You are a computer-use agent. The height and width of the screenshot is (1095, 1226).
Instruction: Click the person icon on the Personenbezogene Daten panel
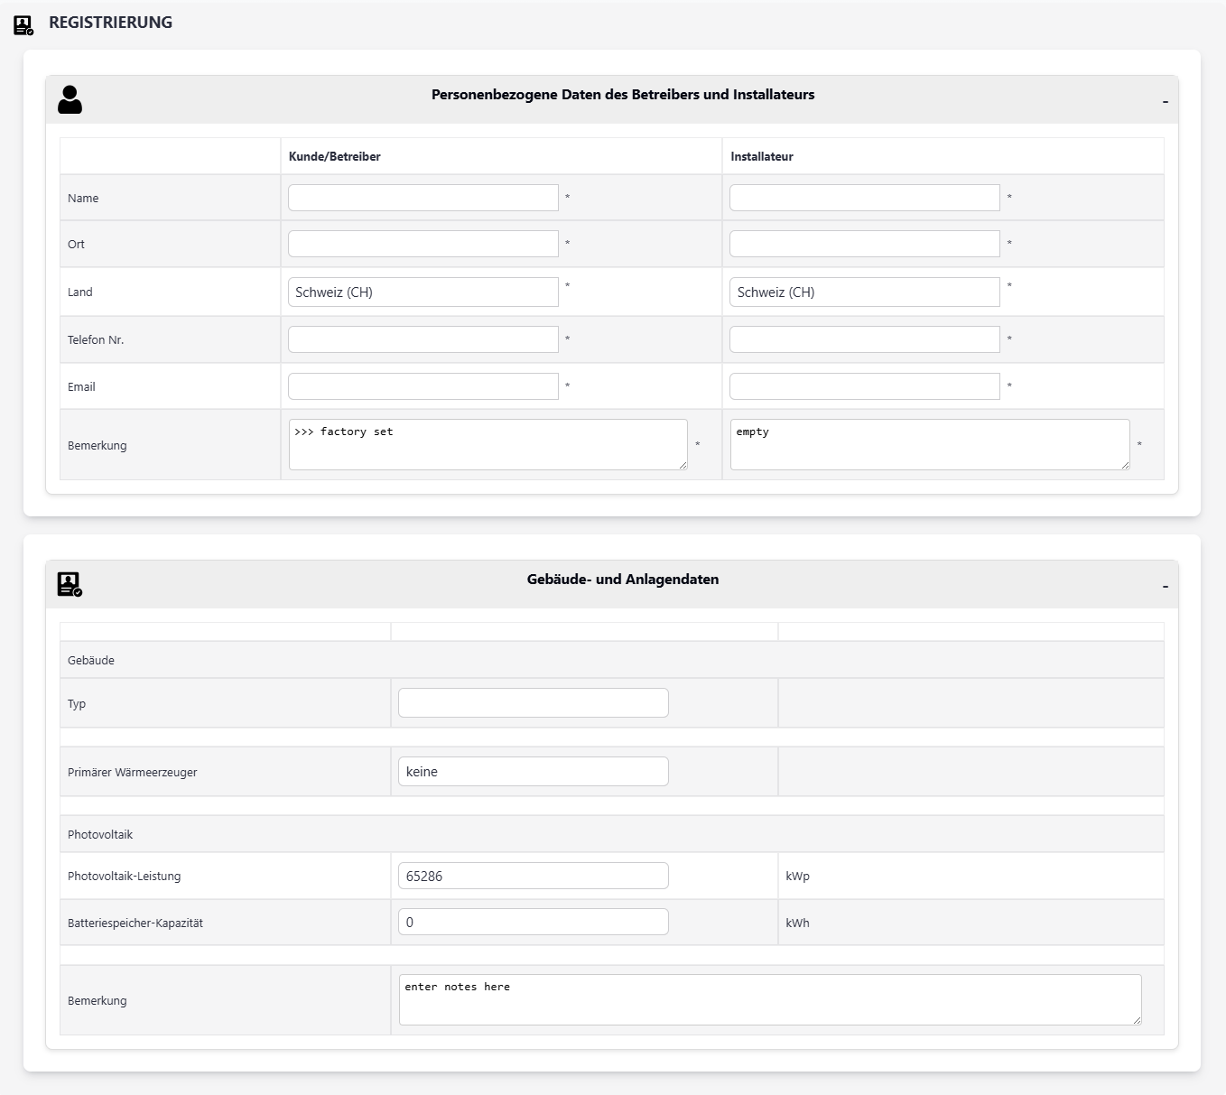coord(70,99)
